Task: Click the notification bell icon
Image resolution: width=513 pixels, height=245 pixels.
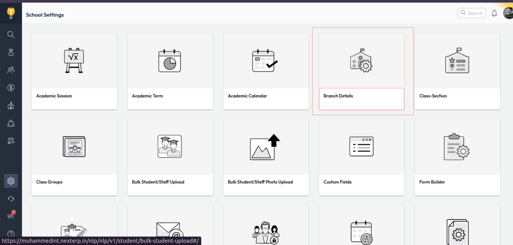Action: coord(494,14)
